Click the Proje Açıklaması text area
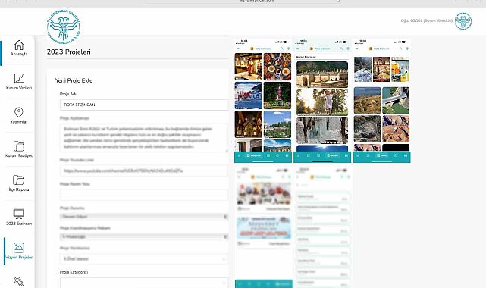Image resolution: width=486 pixels, height=288 pixels. (x=144, y=138)
